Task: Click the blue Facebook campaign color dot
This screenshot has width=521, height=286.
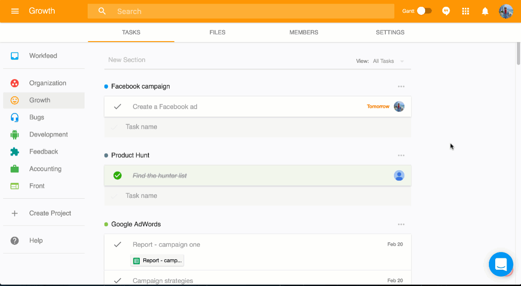Action: [106, 87]
